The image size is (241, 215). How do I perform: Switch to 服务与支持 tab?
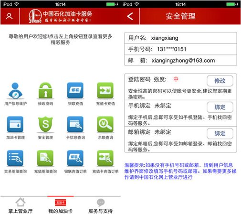[x=101, y=205]
